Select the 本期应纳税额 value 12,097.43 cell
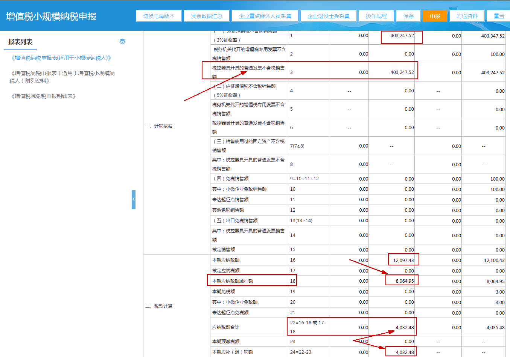 403,259
